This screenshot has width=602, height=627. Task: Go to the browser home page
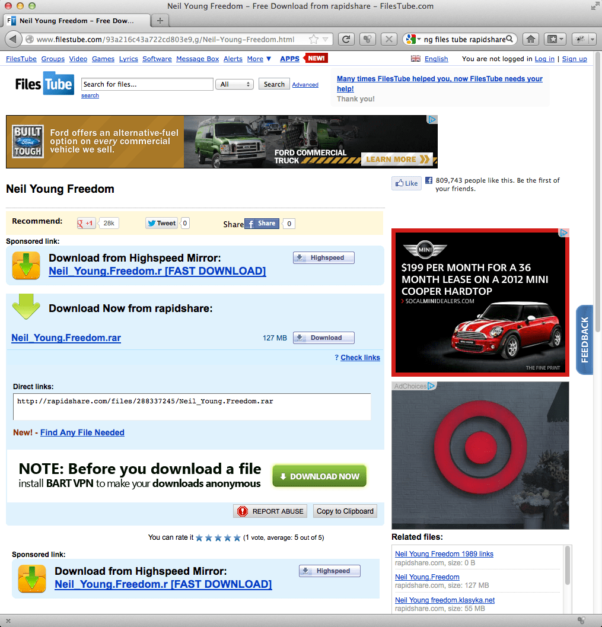(531, 39)
